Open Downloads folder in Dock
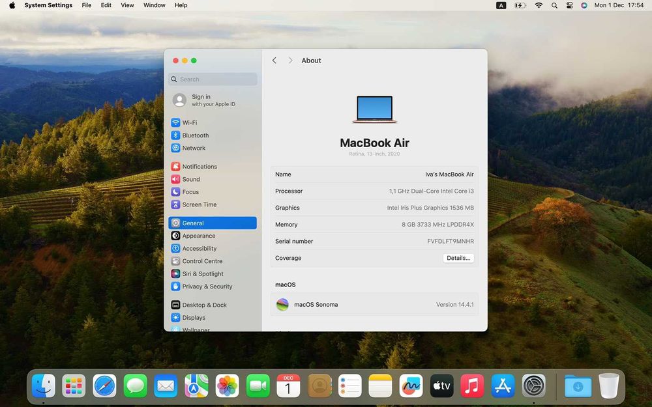The image size is (652, 407). coord(578,386)
